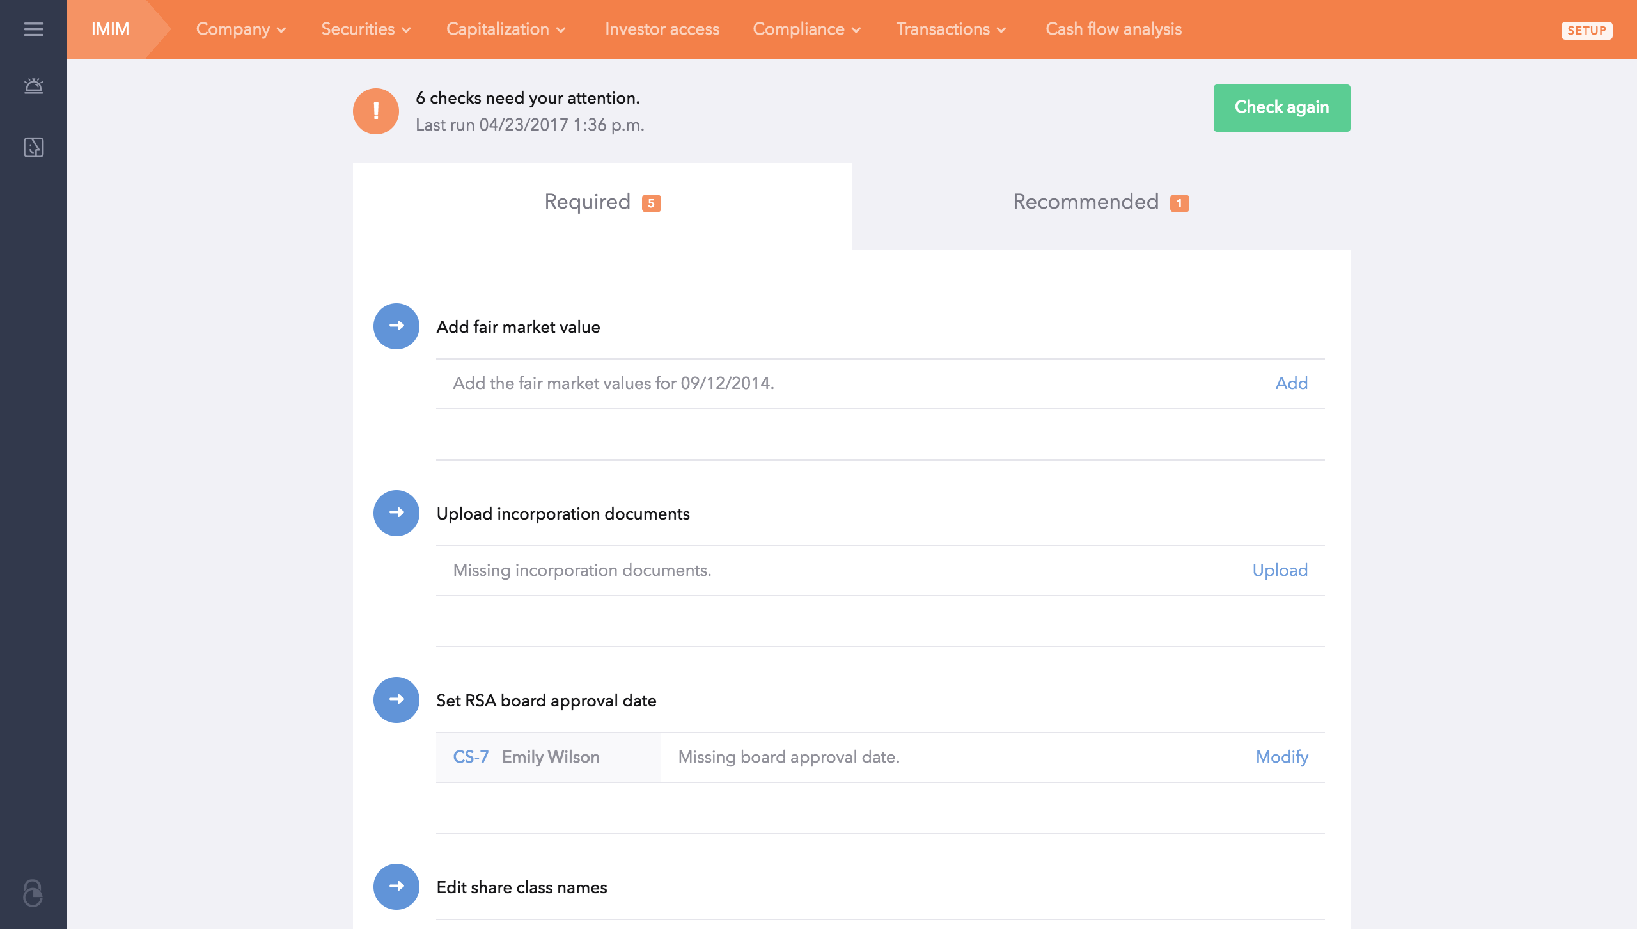The width and height of the screenshot is (1637, 929).
Task: Expand the Transactions dropdown
Action: pyautogui.click(x=951, y=29)
